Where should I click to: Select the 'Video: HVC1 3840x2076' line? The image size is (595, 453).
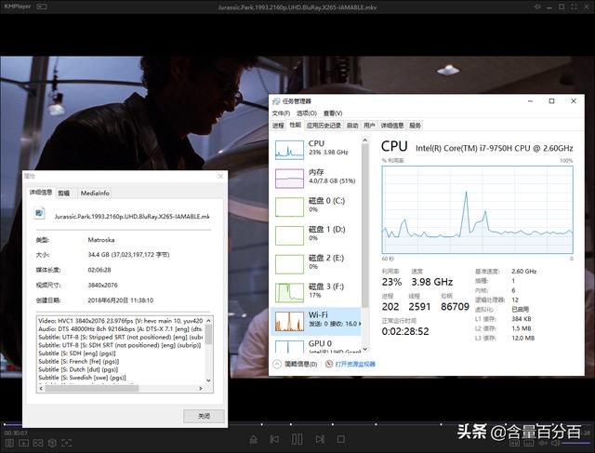pyautogui.click(x=121, y=321)
